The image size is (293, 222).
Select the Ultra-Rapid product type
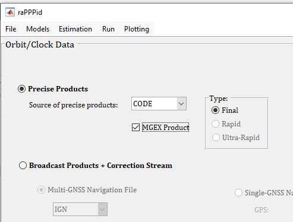[x=216, y=138]
